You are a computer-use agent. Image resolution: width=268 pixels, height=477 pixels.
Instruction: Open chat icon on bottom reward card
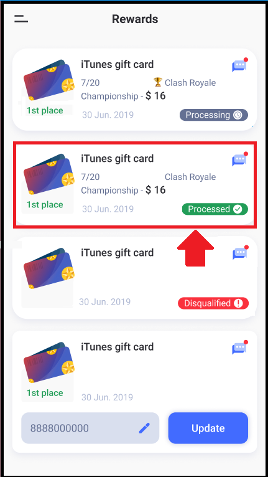tap(240, 347)
